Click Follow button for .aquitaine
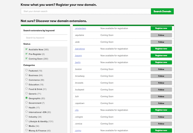193x133 pixels. tap(161, 35)
